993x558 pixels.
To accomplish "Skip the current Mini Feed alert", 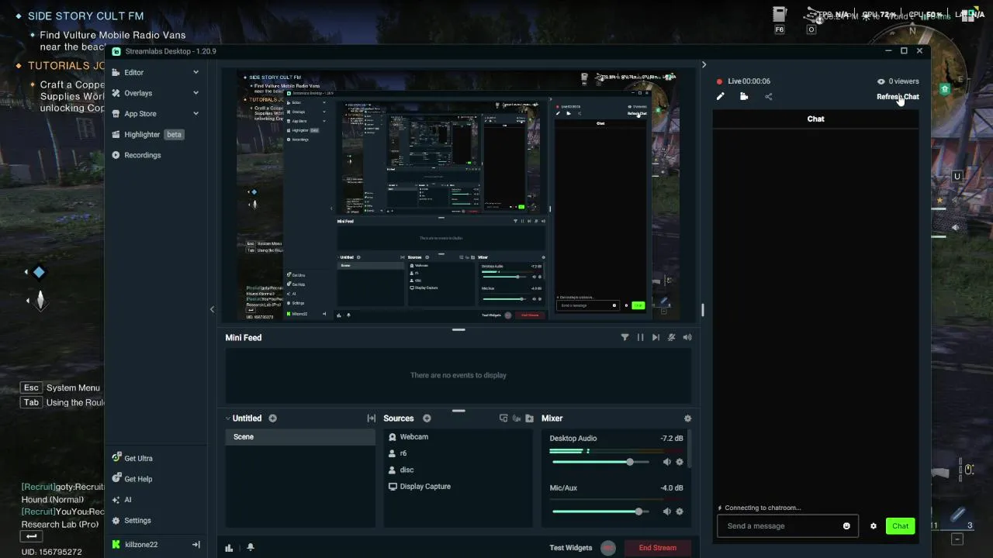I will [656, 337].
